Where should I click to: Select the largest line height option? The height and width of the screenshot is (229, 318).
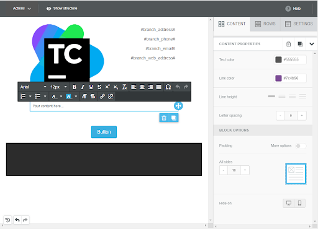click(302, 97)
